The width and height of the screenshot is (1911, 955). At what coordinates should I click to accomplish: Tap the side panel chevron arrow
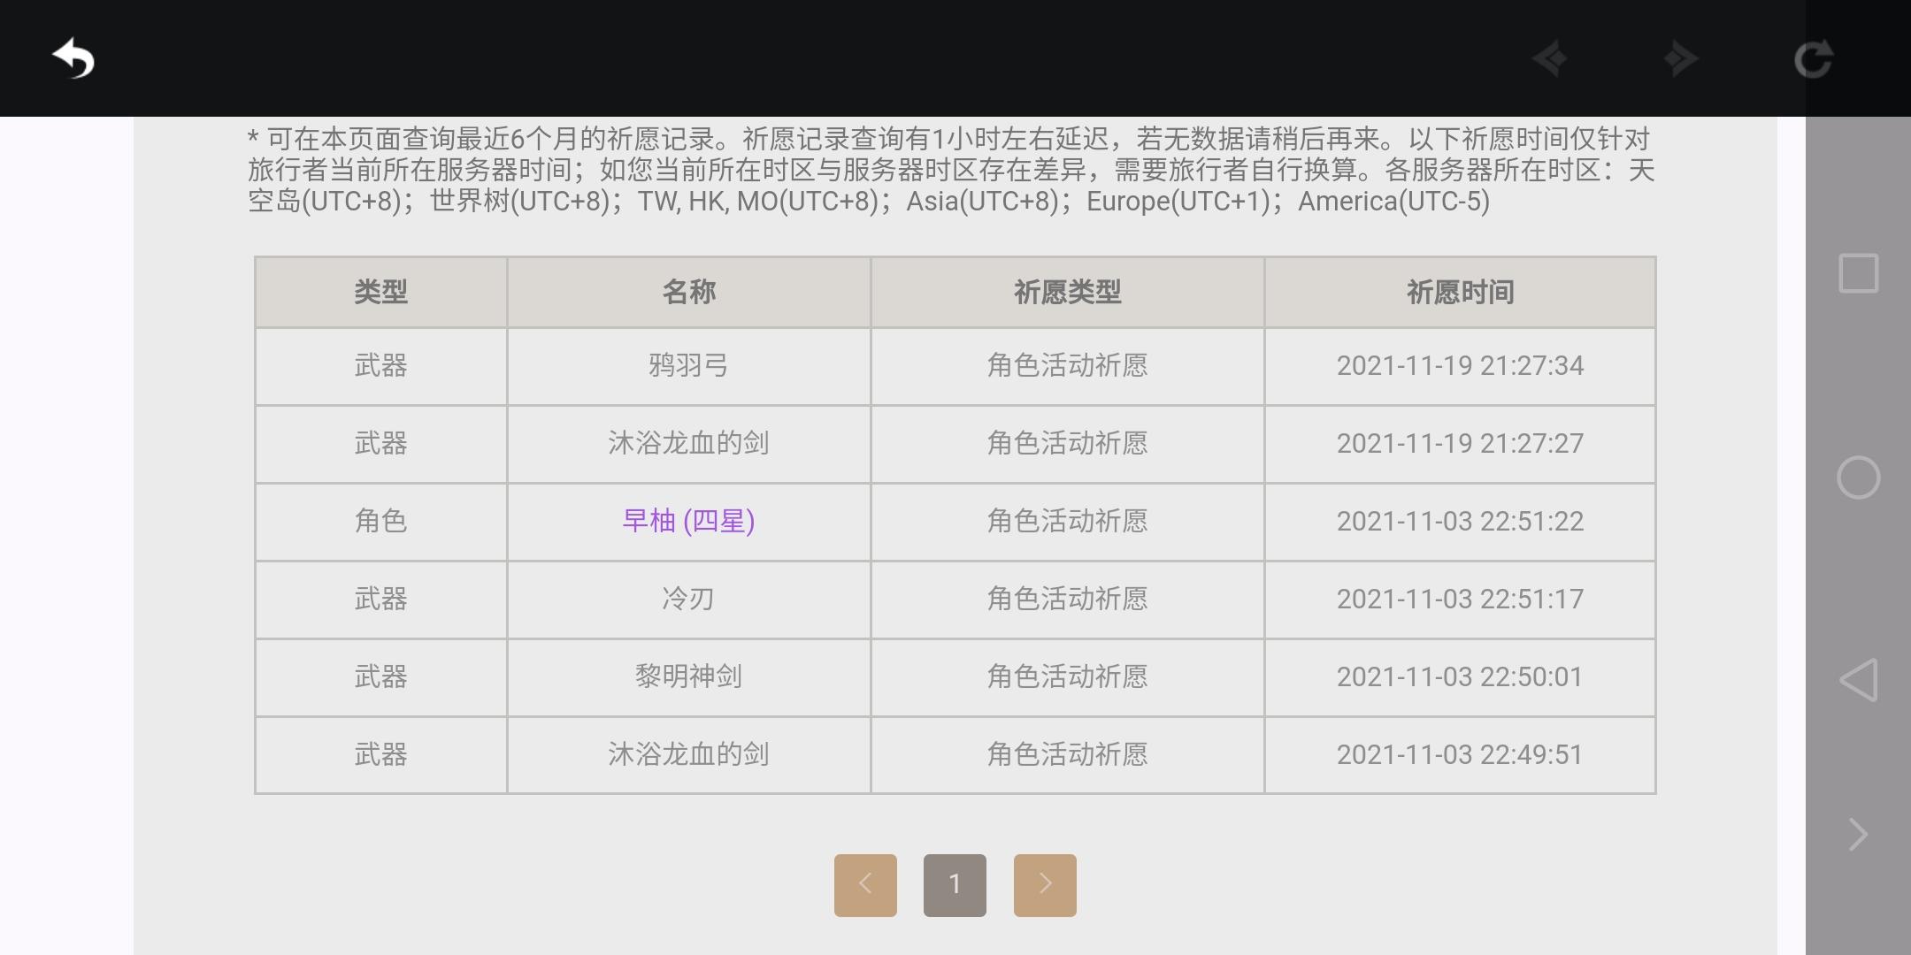coord(1858,834)
